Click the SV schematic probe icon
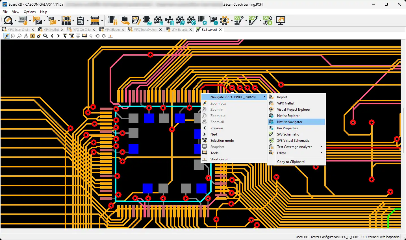Screen dimensions: 406x240 click(253, 21)
